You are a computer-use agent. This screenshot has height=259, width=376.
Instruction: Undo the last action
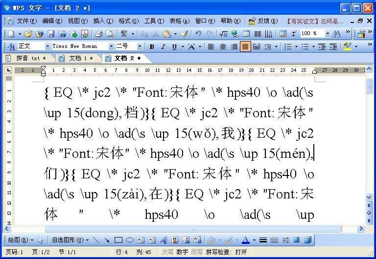198,34
